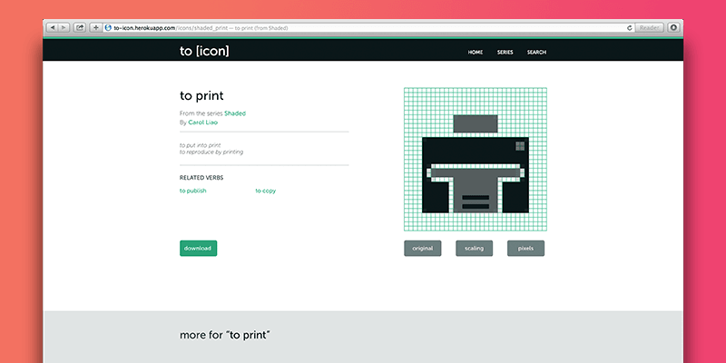
Task: Click the green download button
Action: point(198,248)
